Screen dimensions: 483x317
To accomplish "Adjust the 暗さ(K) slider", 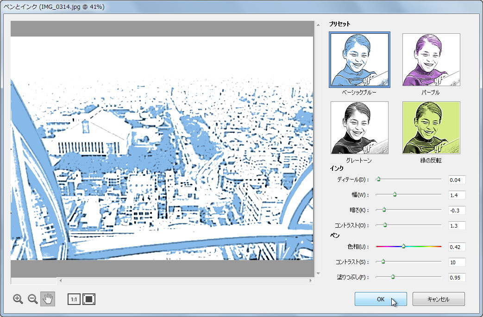I will [384, 210].
